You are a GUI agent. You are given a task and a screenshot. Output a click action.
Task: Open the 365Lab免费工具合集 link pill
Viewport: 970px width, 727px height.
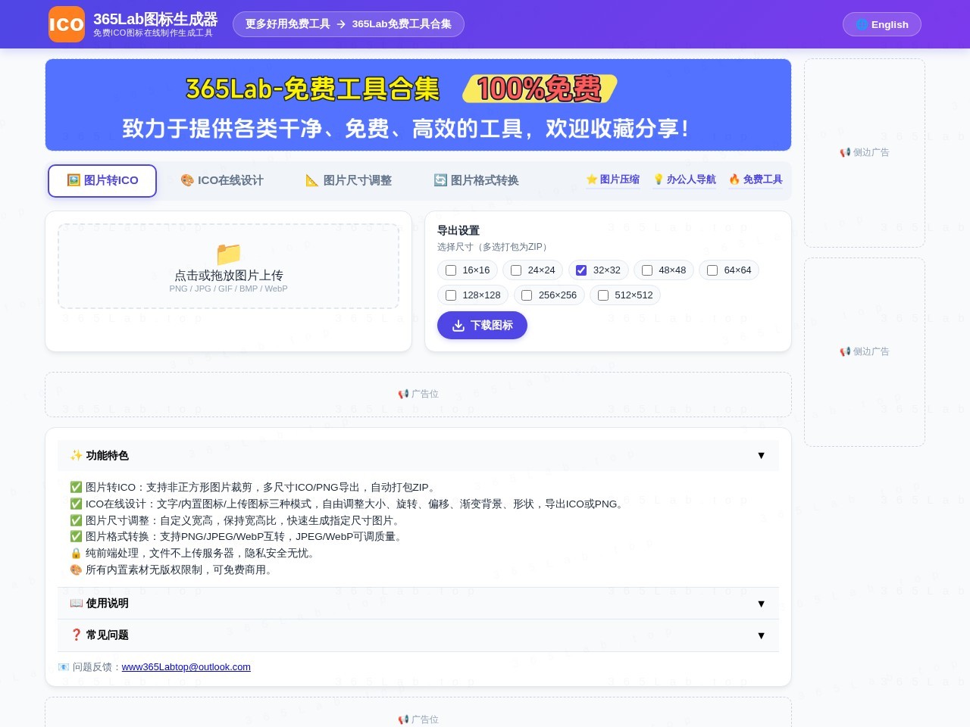coord(349,24)
